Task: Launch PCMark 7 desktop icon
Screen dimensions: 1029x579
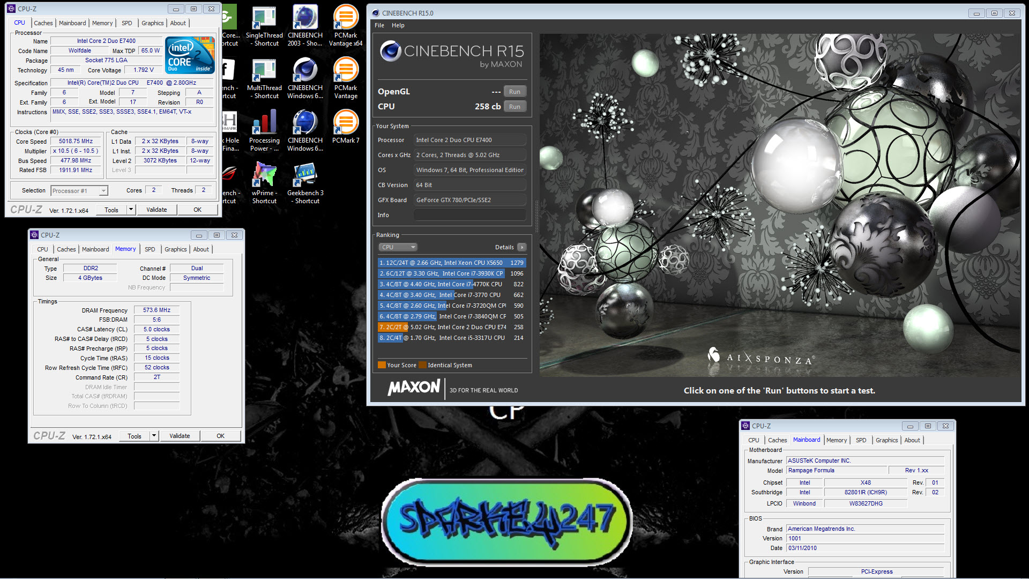Action: (x=346, y=127)
